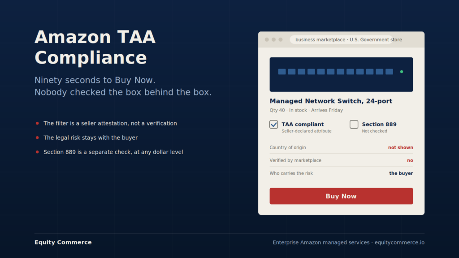The width and height of the screenshot is (459, 258).
Task: Click 'Nobody checked the box behind the box.'
Action: (123, 92)
